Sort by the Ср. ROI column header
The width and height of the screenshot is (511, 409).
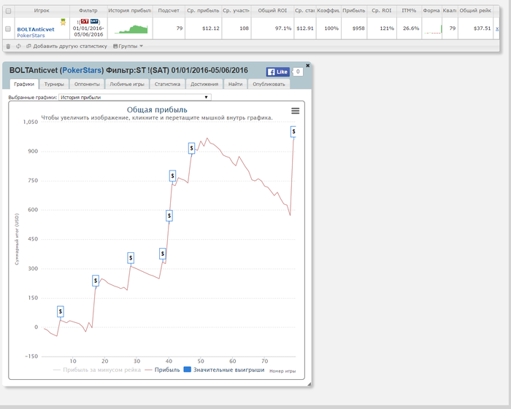[382, 11]
